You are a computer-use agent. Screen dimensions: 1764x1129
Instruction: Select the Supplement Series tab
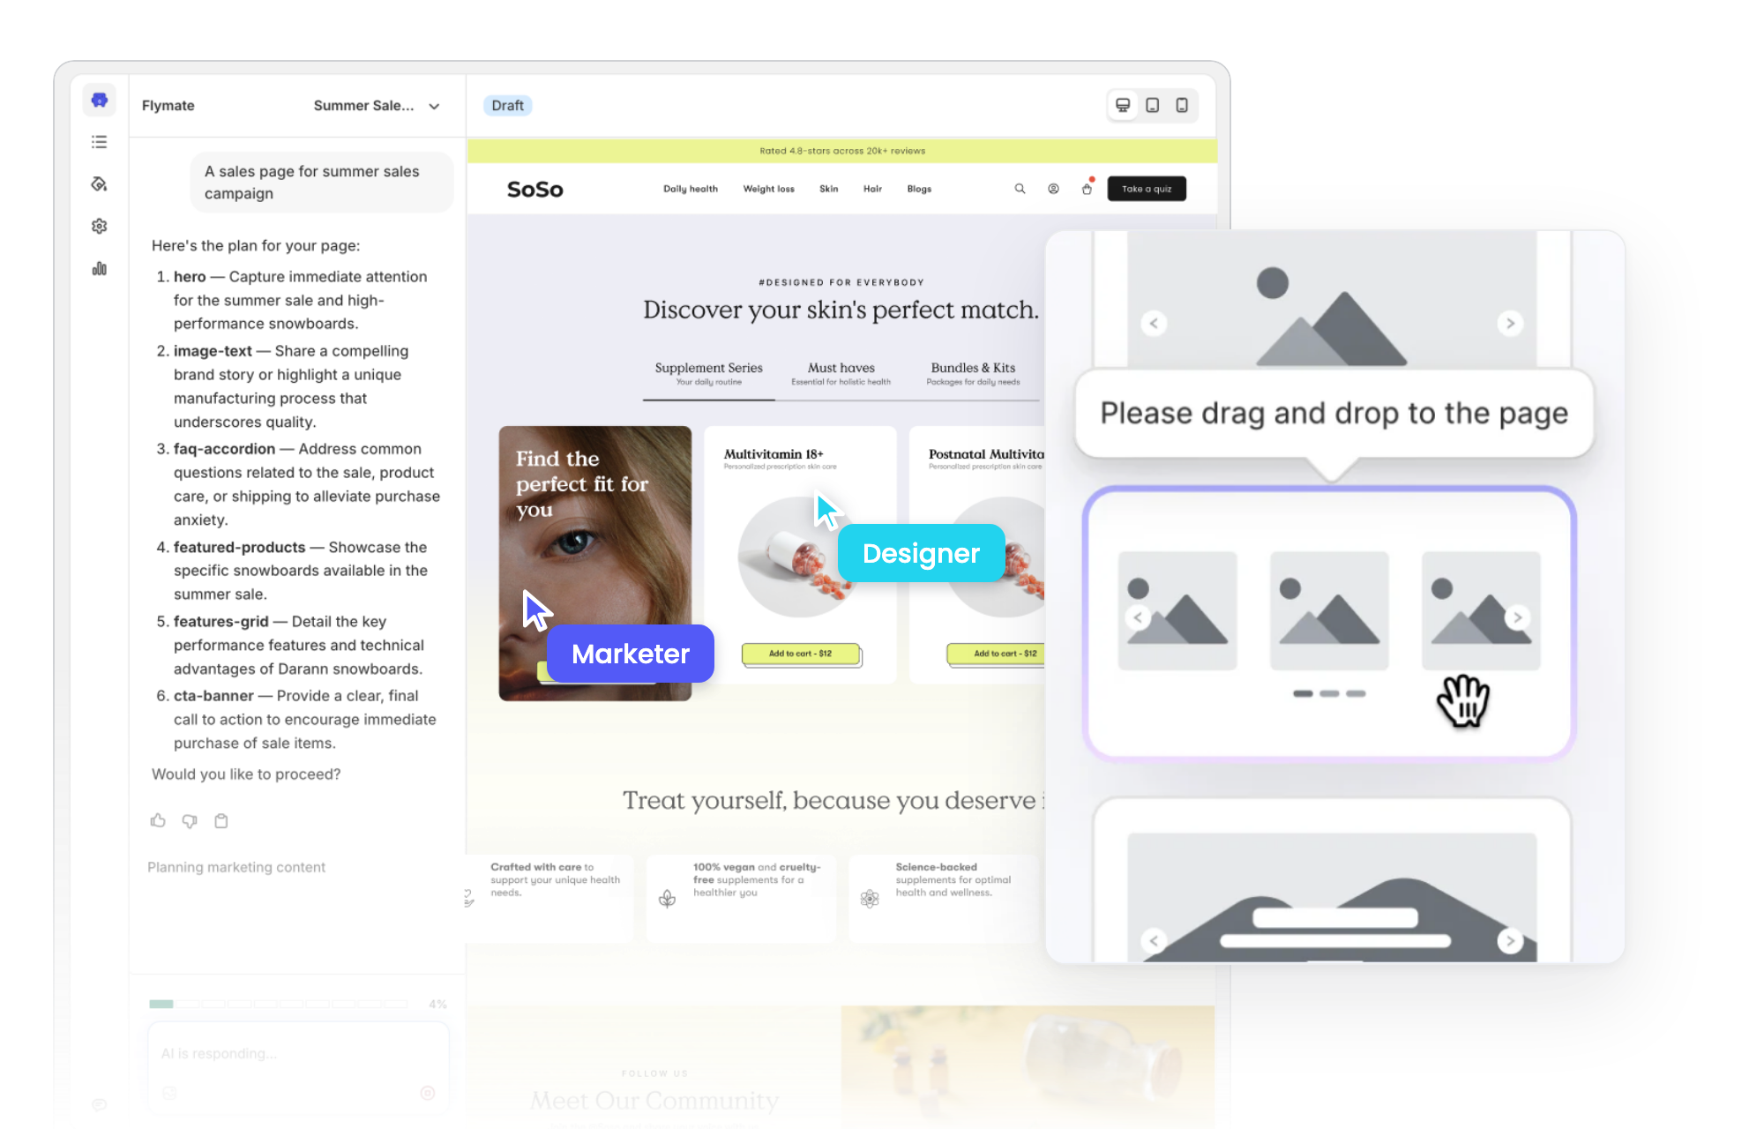point(708,374)
